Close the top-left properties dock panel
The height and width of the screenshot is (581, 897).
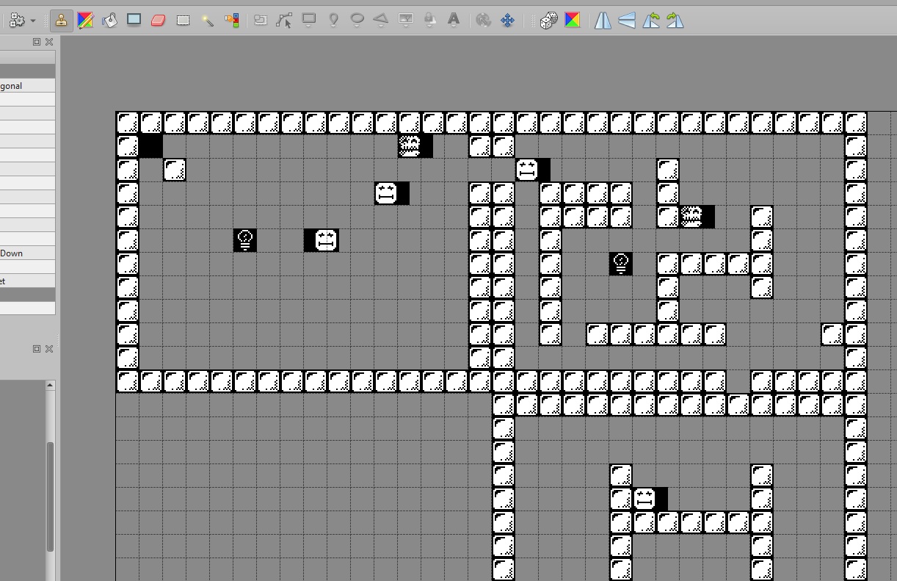tap(49, 42)
